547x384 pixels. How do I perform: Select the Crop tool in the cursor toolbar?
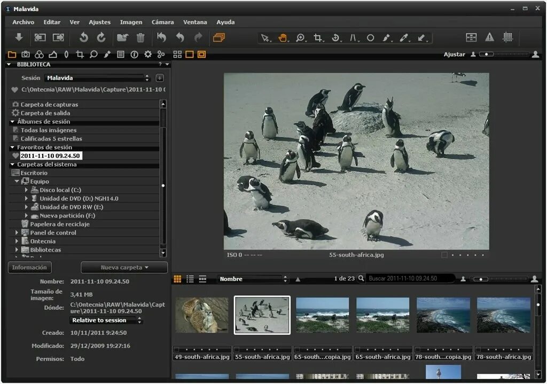(x=318, y=38)
